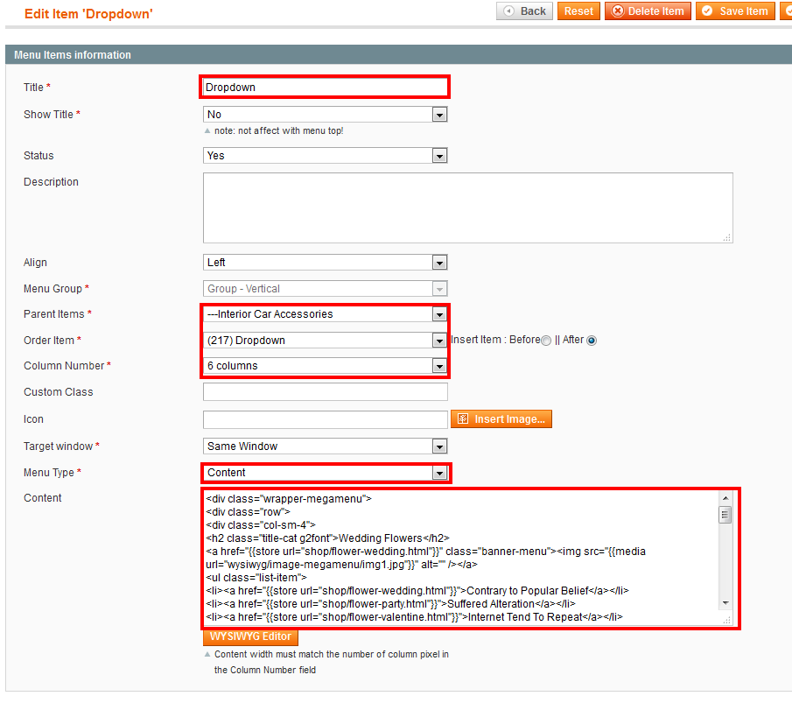This screenshot has width=792, height=703.
Task: Click the Reset button
Action: click(x=578, y=11)
